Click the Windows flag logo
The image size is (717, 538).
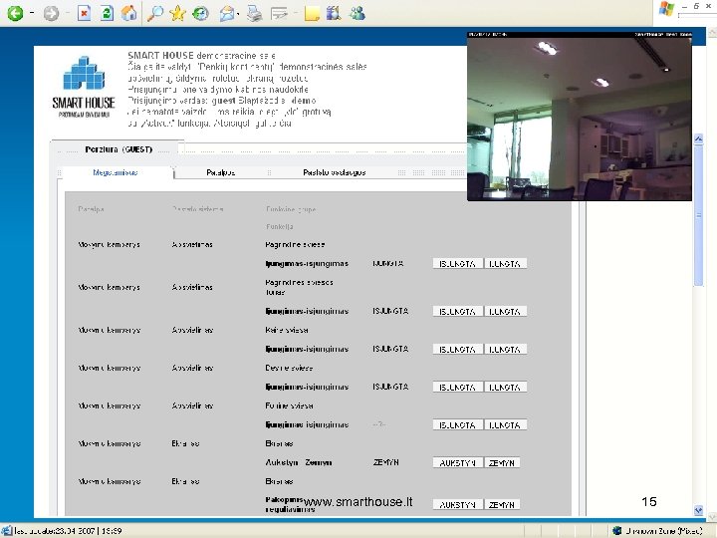(666, 9)
